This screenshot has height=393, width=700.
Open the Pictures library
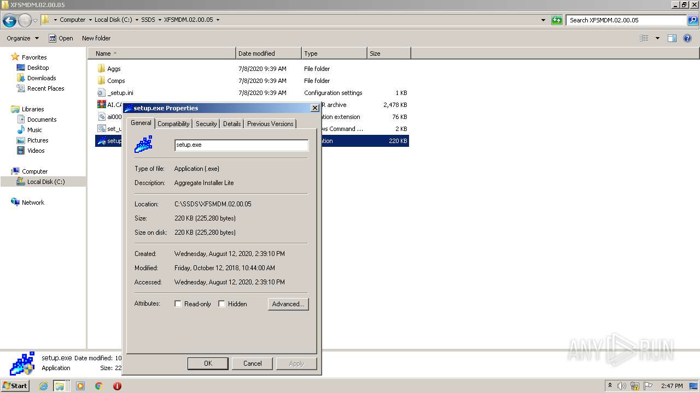pyautogui.click(x=38, y=140)
